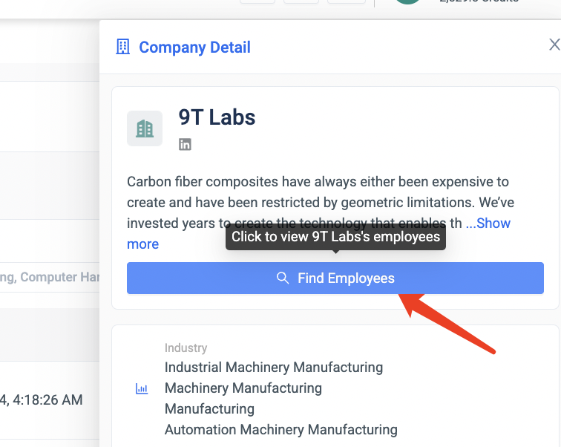Click the 9T Labs company logo placeholder
The width and height of the screenshot is (561, 447).
coord(145,128)
